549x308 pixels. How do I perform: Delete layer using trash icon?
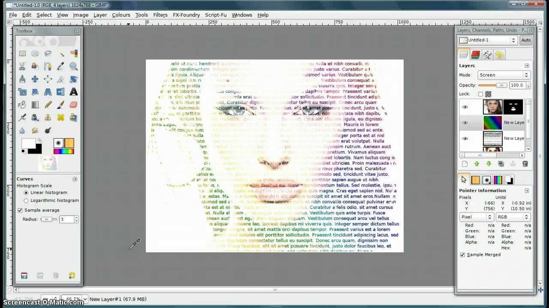[525, 164]
